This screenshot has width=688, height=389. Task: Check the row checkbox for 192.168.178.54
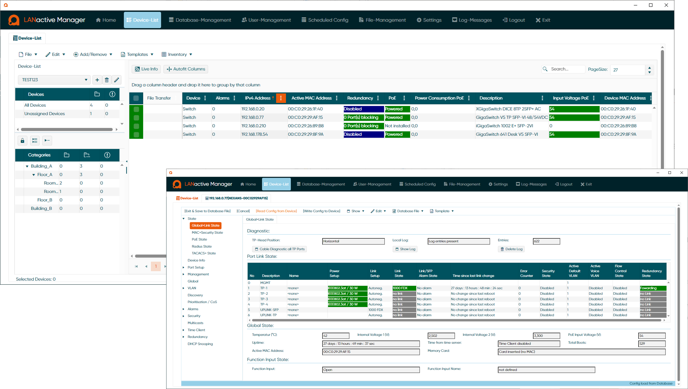[136, 134]
